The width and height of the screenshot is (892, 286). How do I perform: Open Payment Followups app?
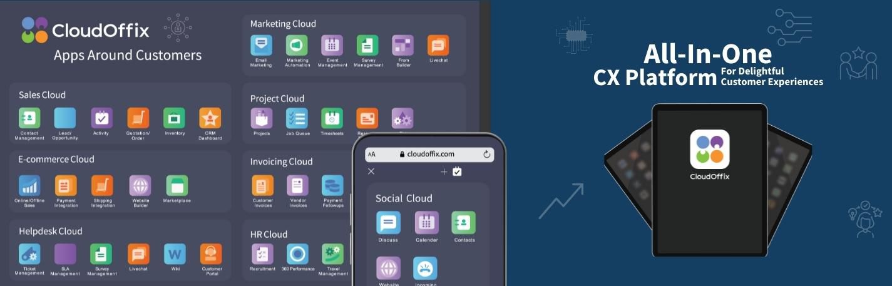pyautogui.click(x=333, y=186)
